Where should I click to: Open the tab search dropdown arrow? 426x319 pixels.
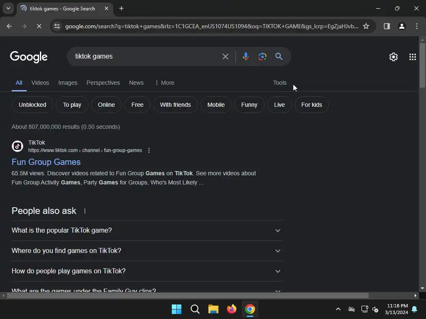point(8,8)
